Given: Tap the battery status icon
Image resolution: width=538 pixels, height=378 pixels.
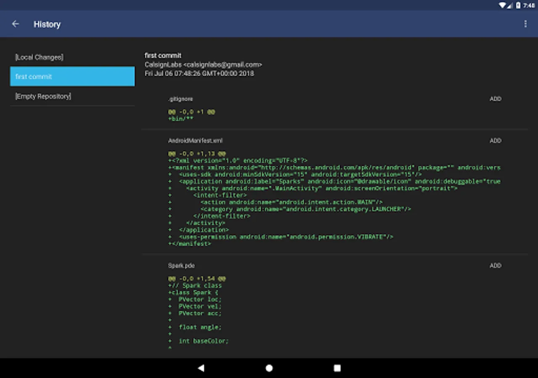Looking at the screenshot, I should [518, 5].
